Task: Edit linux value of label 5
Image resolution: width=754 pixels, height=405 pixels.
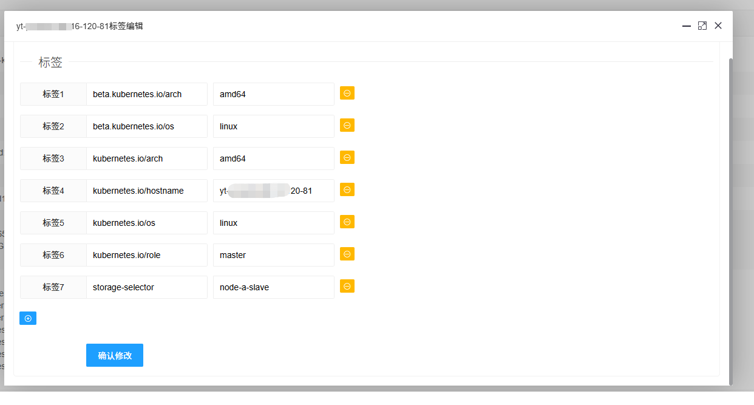Action: (274, 223)
